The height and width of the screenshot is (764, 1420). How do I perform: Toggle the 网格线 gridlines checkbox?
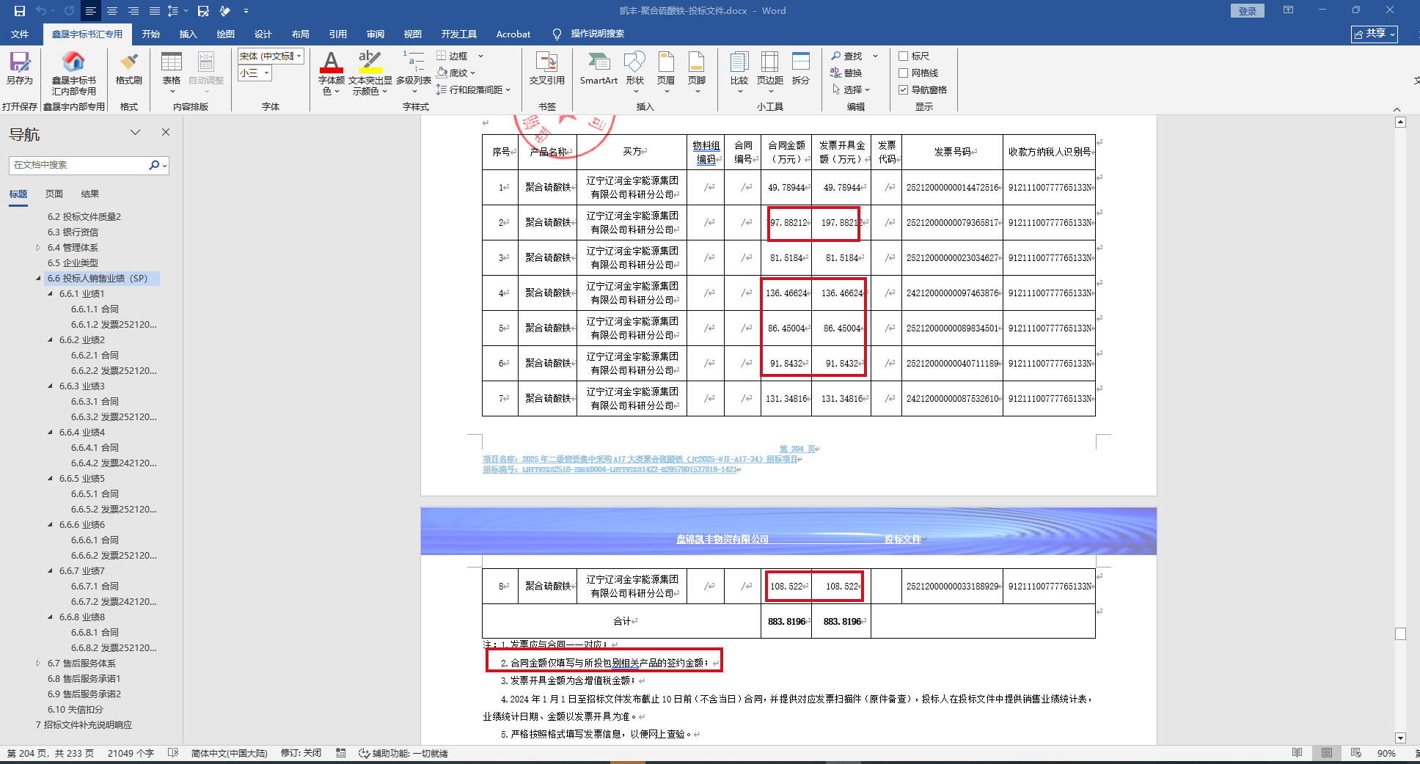coord(904,73)
